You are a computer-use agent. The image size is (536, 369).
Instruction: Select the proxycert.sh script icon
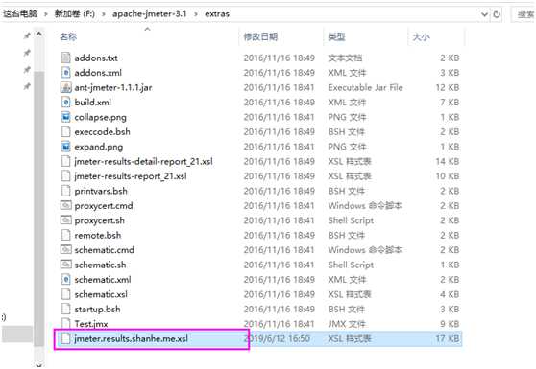coord(65,220)
